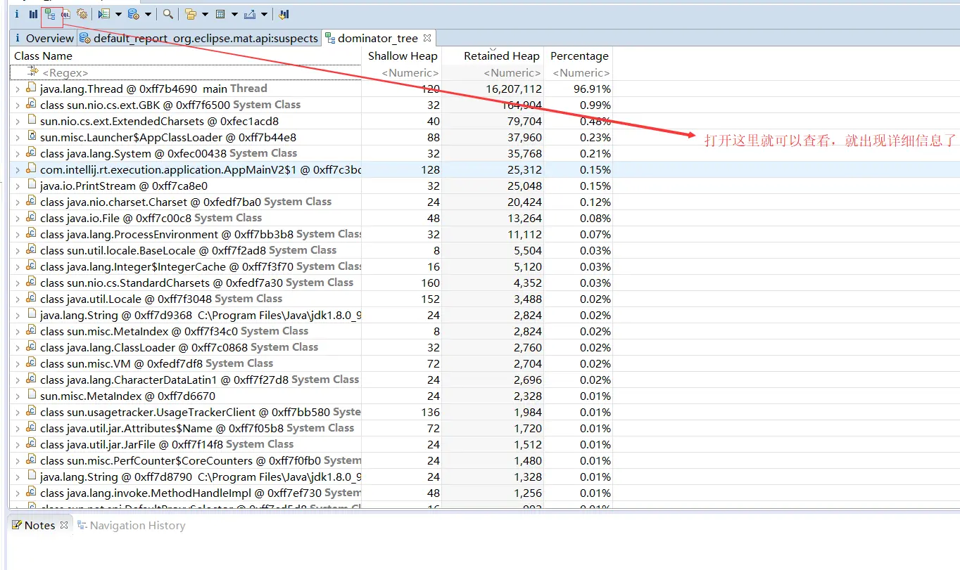Image resolution: width=960 pixels, height=570 pixels.
Task: Open the query browser database icon
Action: point(134,14)
